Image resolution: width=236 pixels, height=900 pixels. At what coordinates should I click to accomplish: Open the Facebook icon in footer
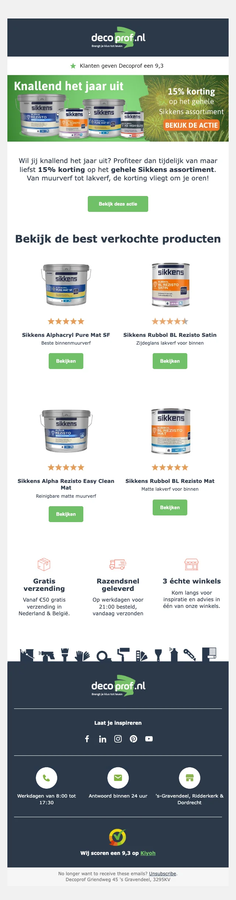click(87, 739)
